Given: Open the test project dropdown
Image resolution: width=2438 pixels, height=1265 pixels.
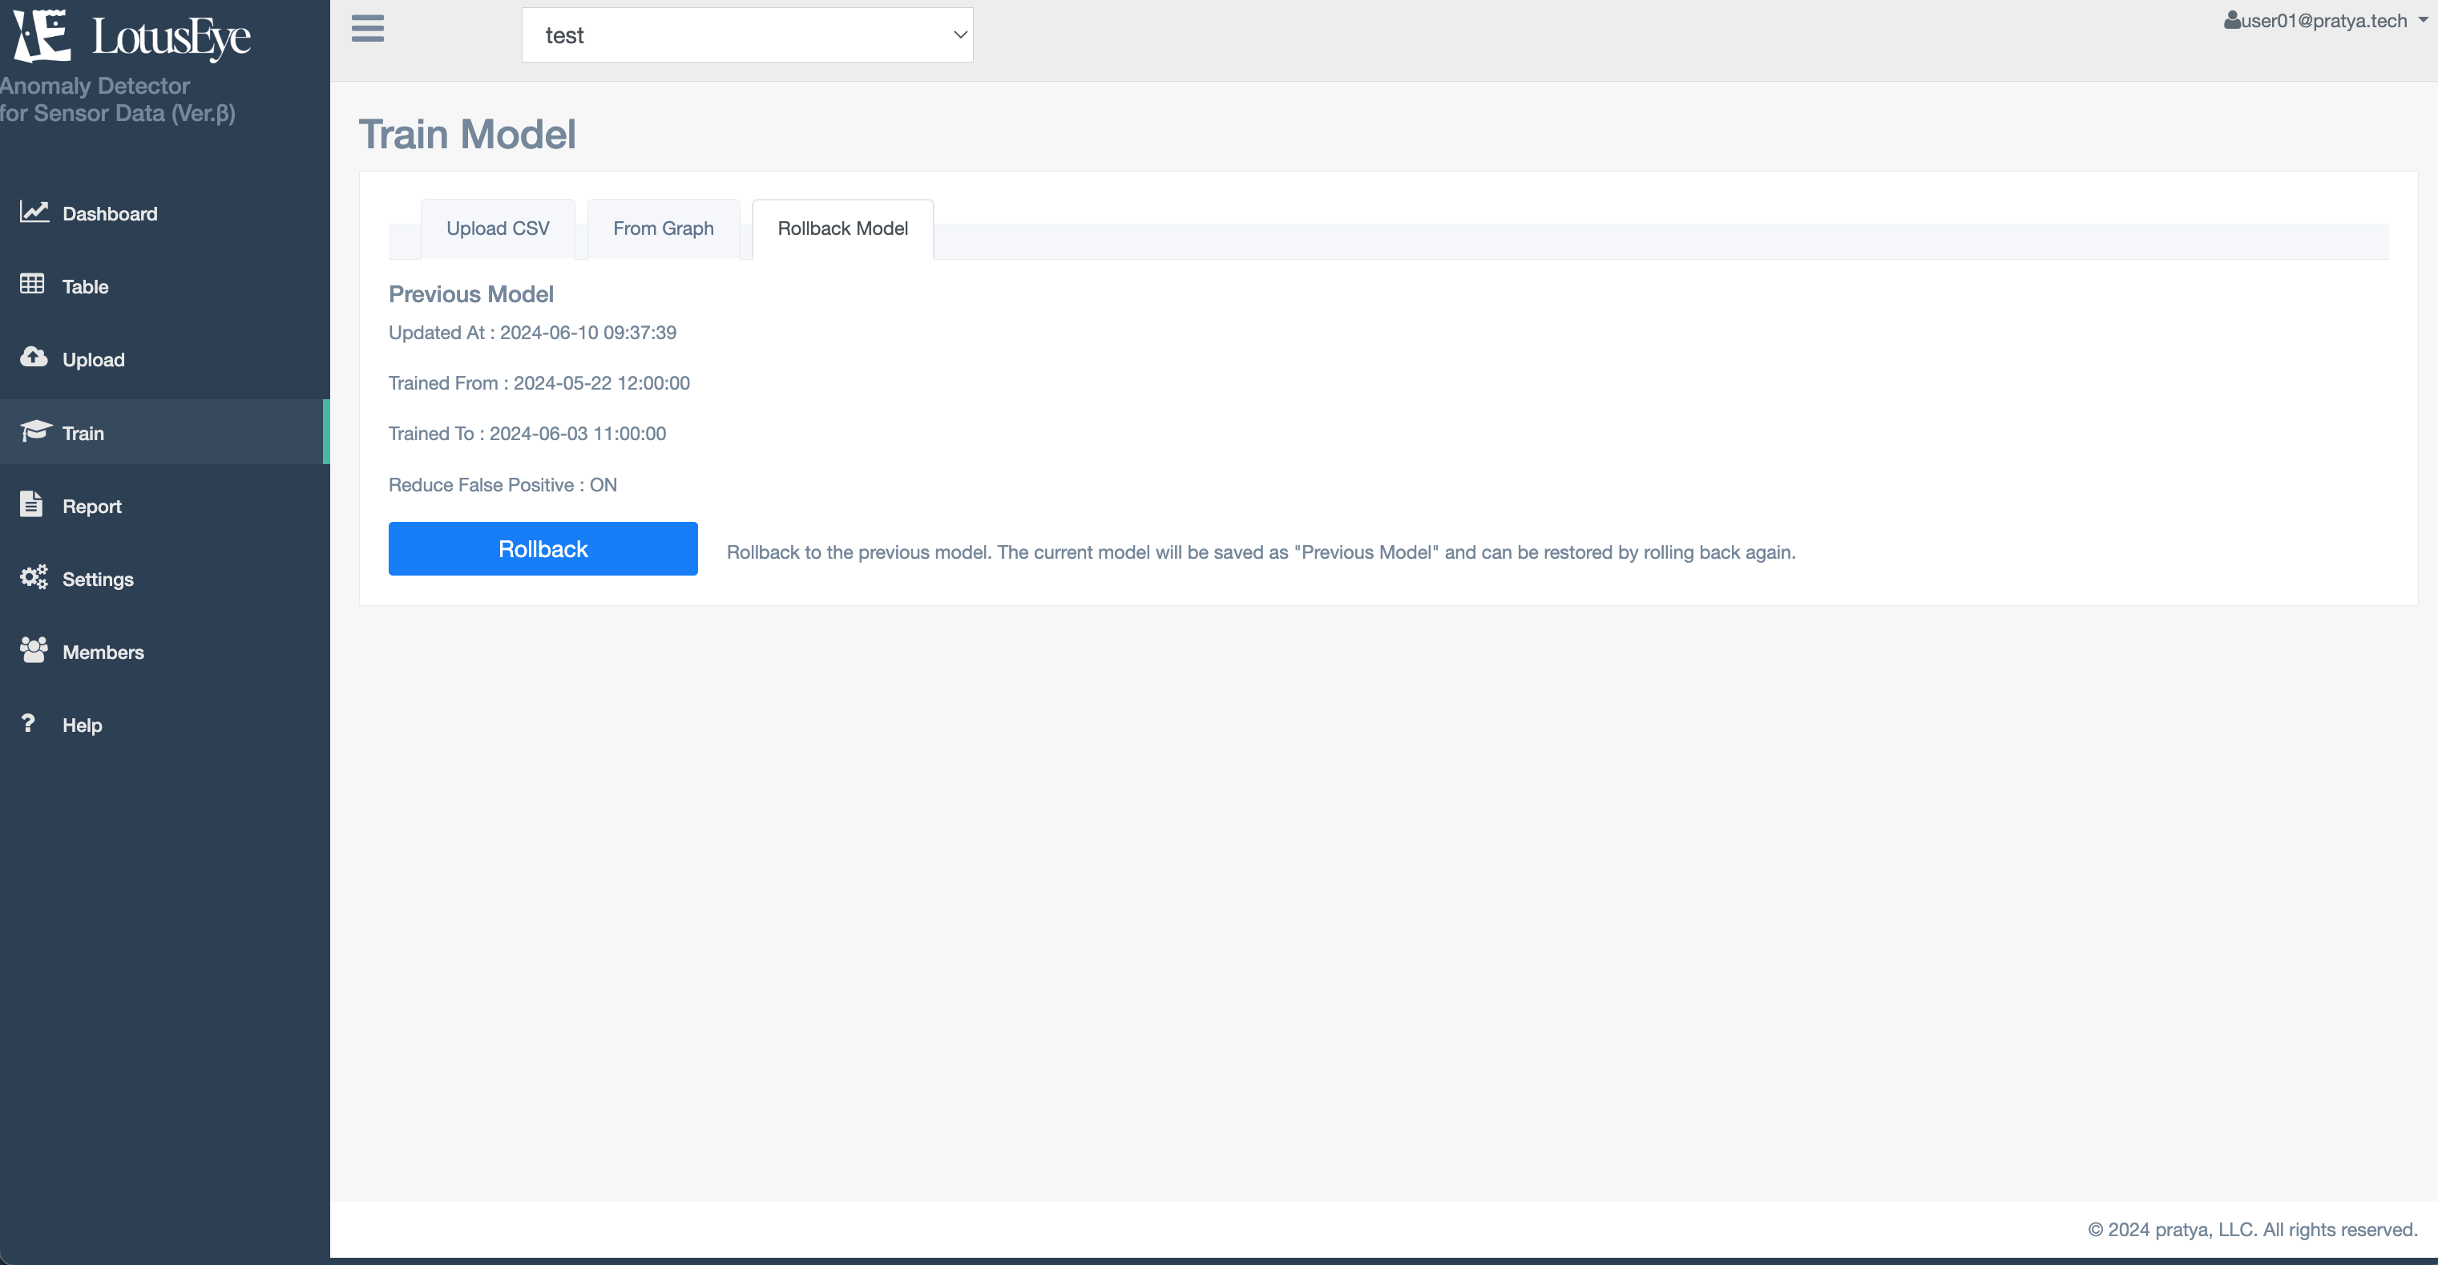Looking at the screenshot, I should pyautogui.click(x=747, y=35).
